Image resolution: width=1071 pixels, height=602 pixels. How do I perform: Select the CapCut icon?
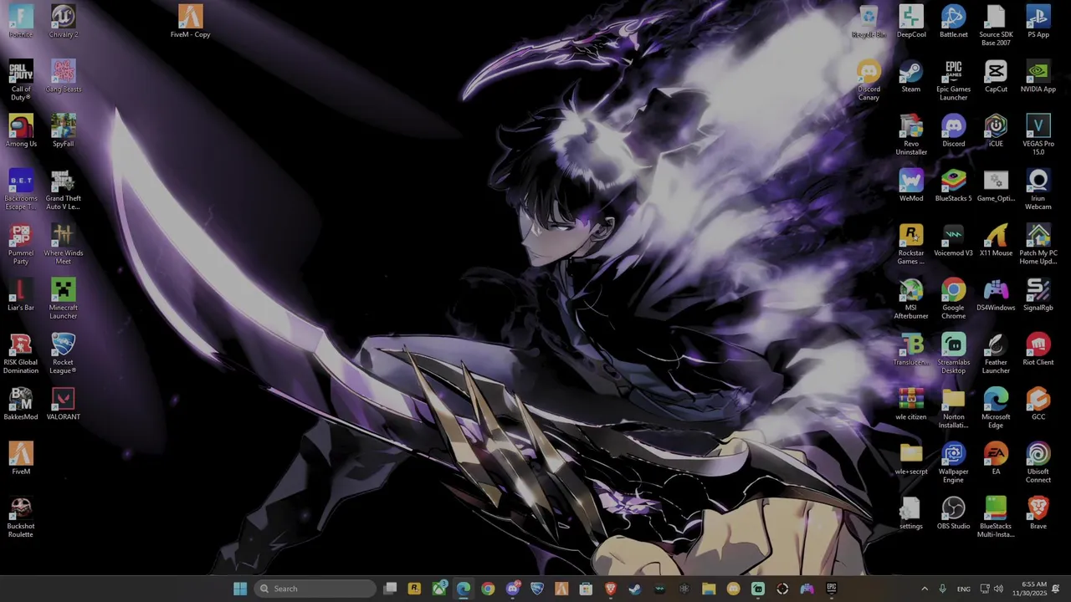[x=996, y=76]
